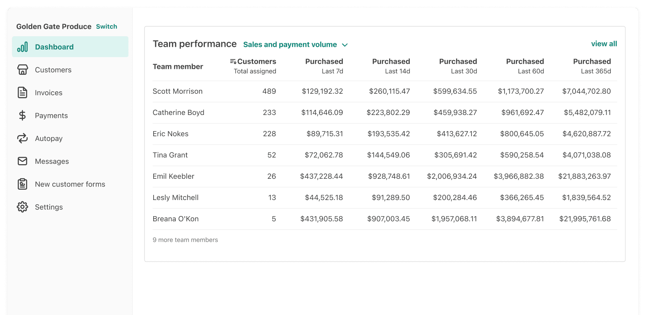Click the Autopay repeat arrows icon

pyautogui.click(x=22, y=138)
